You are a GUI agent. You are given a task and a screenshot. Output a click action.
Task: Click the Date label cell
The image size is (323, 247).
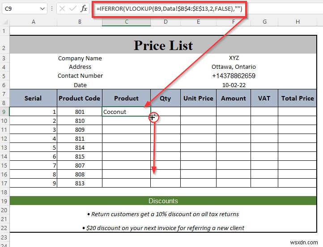[x=80, y=85]
